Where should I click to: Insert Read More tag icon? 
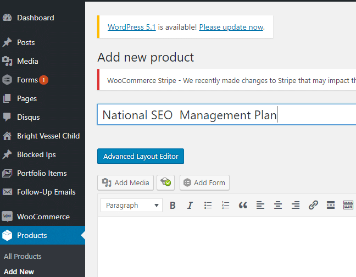coord(331,206)
